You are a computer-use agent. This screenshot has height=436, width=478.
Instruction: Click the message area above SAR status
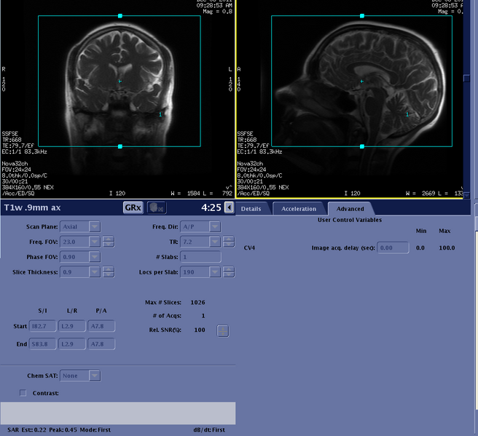118,413
